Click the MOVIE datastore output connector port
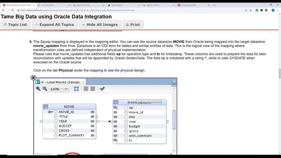The image size is (281, 158). tap(97, 121)
